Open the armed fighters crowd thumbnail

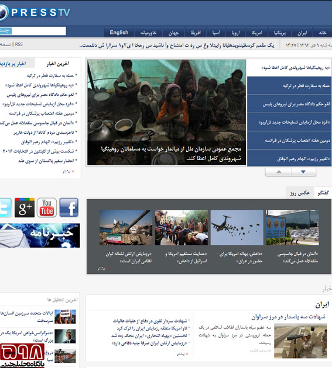[x=182, y=228]
